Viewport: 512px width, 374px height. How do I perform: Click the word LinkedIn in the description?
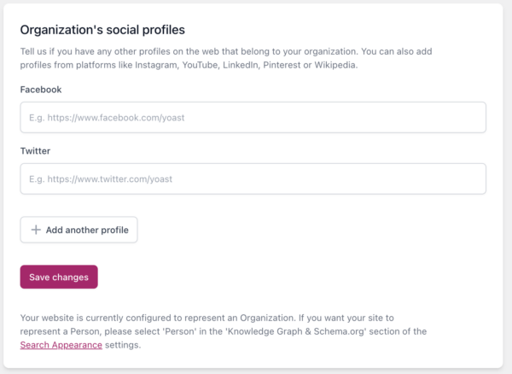click(241, 65)
